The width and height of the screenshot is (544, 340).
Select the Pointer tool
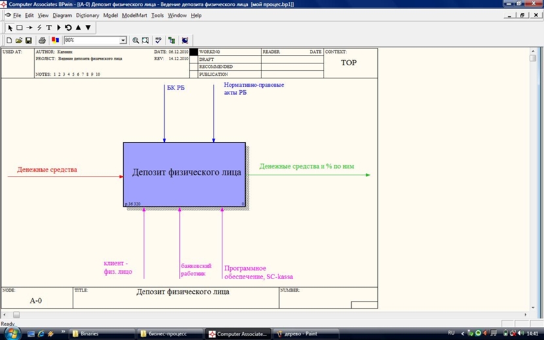pyautogui.click(x=10, y=27)
